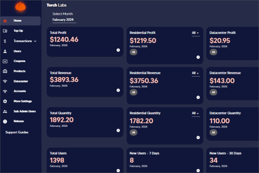Open the Sub Admin Users icon

click(x=5, y=111)
